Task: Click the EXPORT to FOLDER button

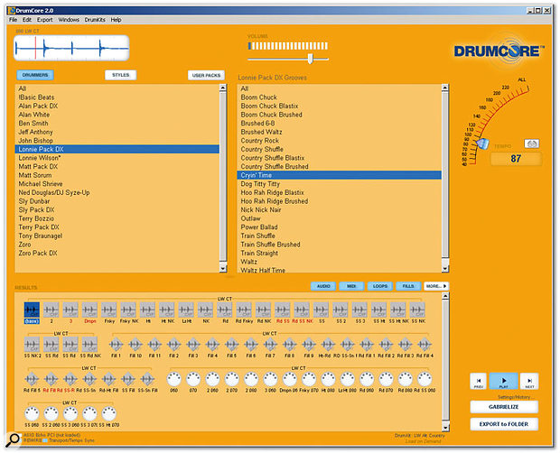Action: pyautogui.click(x=504, y=424)
